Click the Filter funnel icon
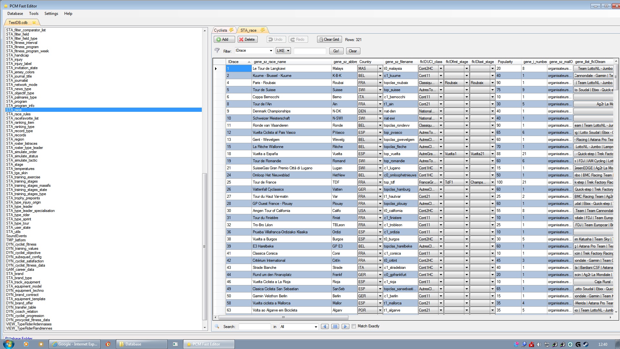 pyautogui.click(x=217, y=51)
